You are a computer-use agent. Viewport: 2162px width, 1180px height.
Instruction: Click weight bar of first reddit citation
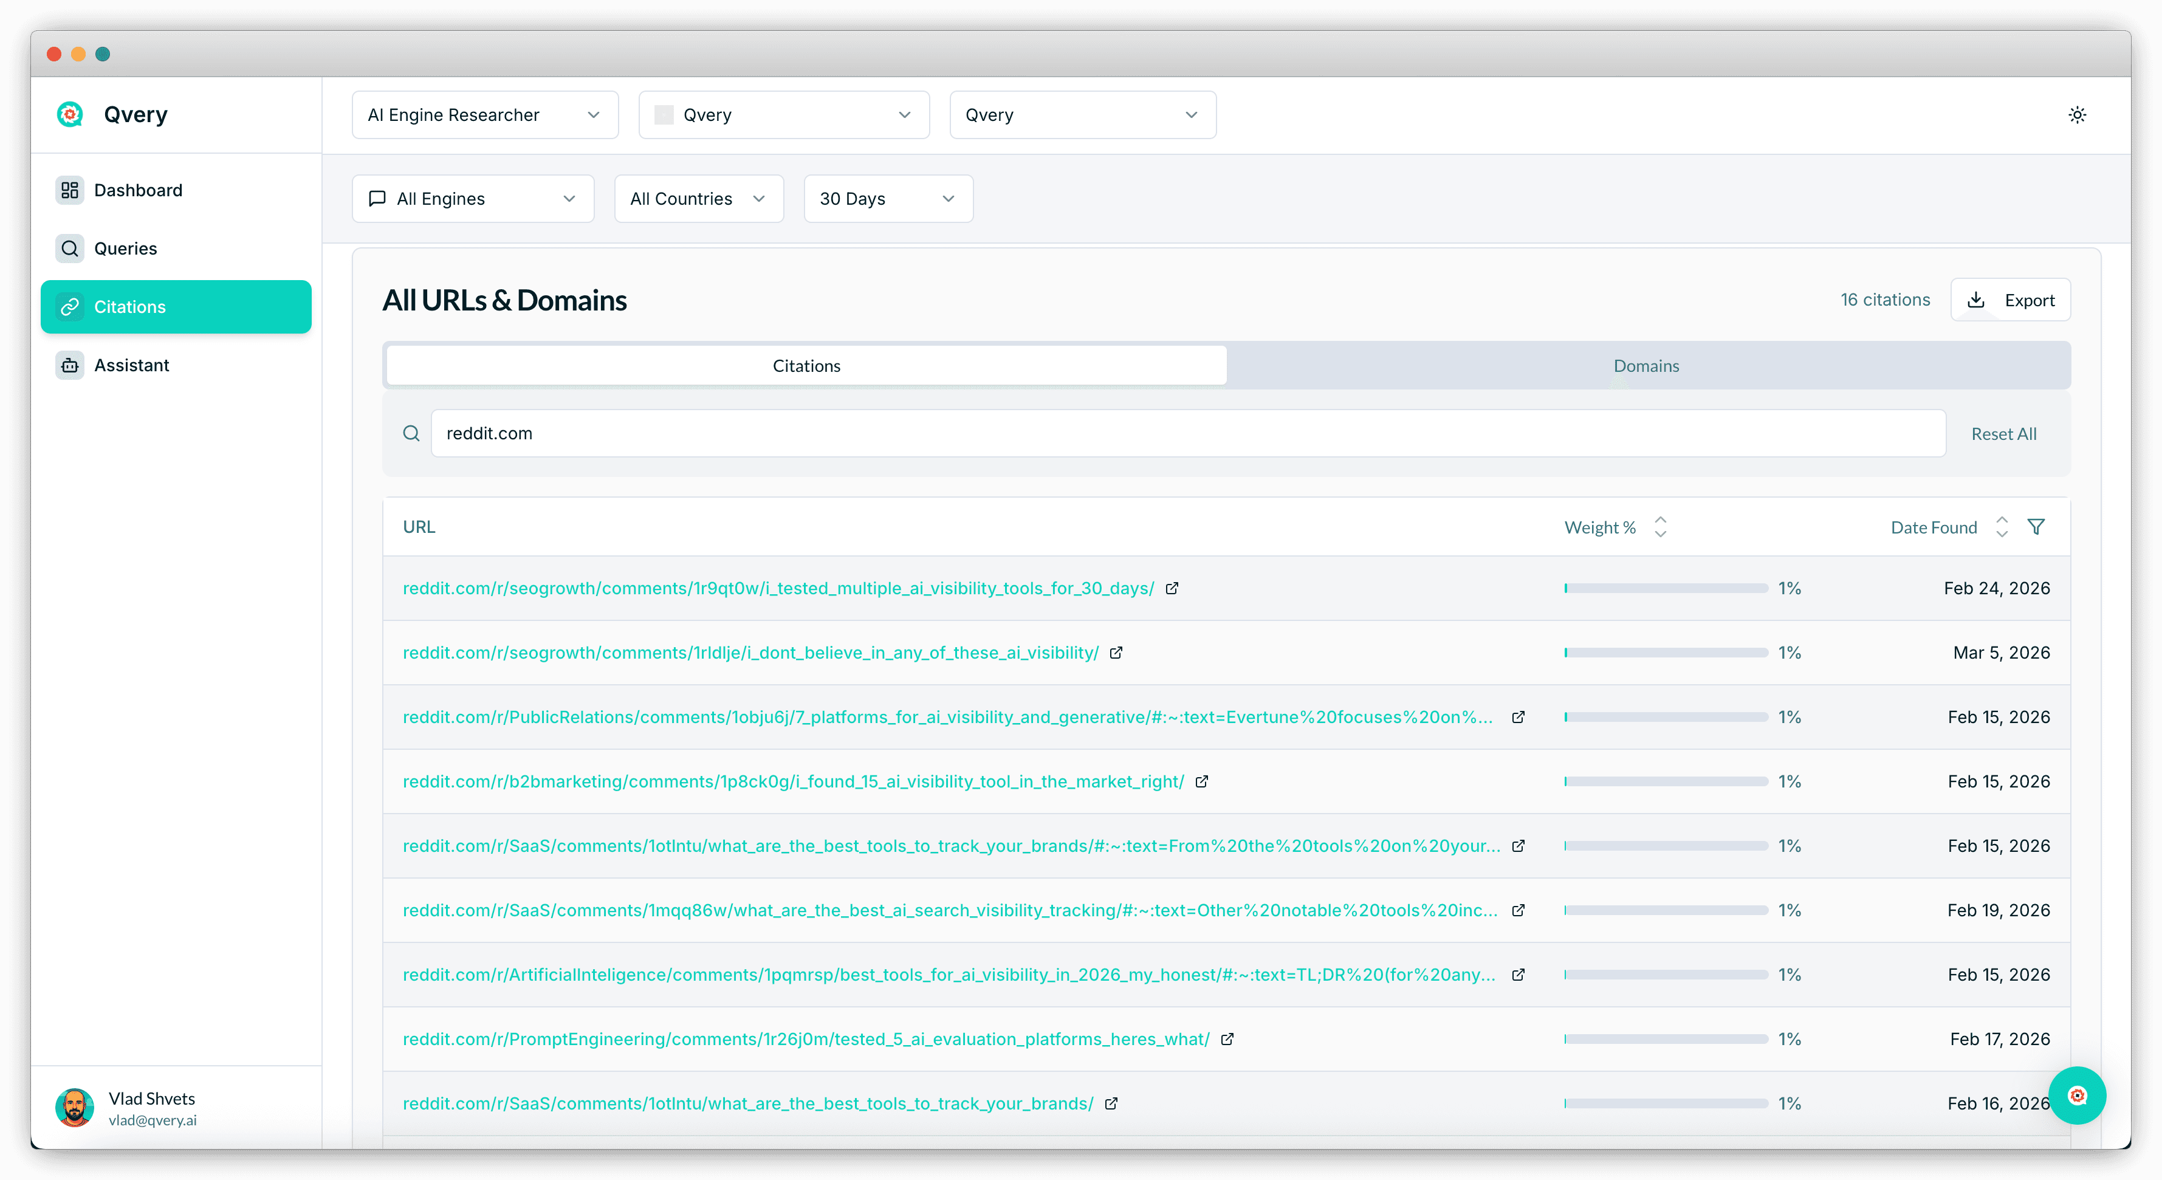(1665, 588)
